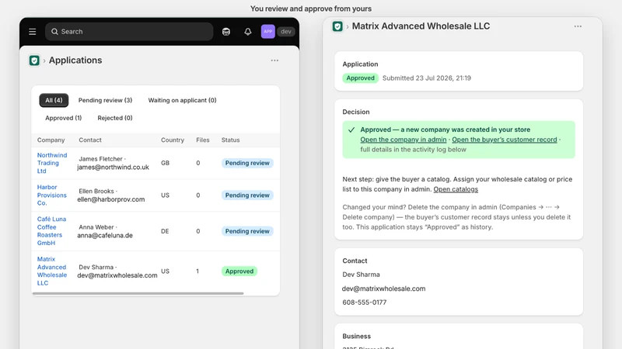Click the purple APP avatar
Viewport: 622px width, 349px height.
tap(268, 32)
